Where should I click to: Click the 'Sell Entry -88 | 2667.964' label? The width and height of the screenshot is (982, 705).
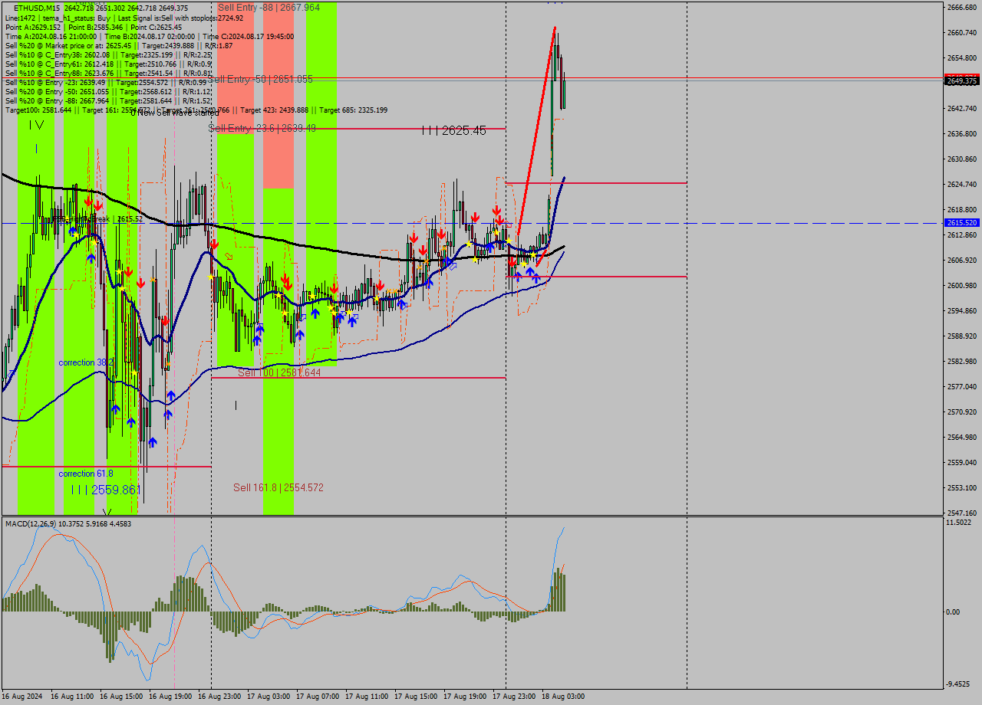tap(269, 7)
